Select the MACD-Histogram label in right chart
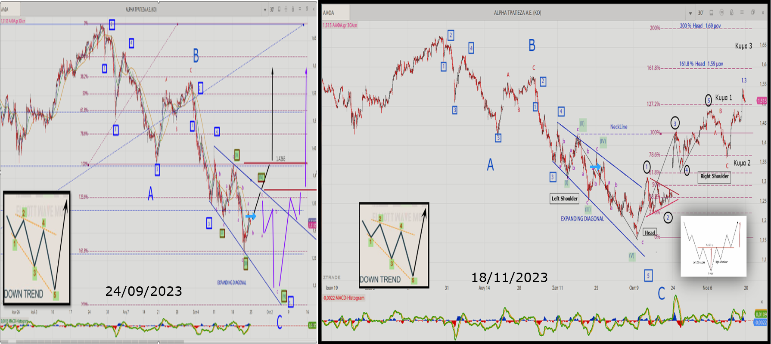The height and width of the screenshot is (344, 771). (x=344, y=298)
